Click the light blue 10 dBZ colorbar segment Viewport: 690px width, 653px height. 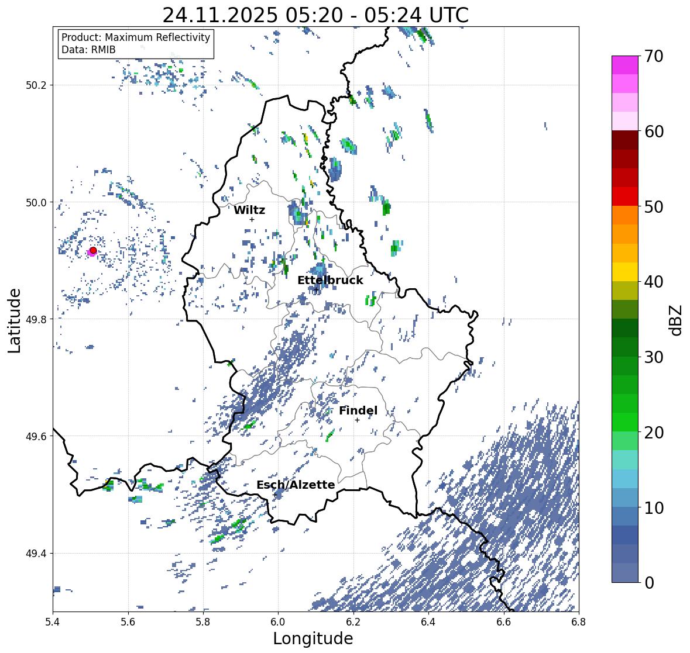[625, 497]
